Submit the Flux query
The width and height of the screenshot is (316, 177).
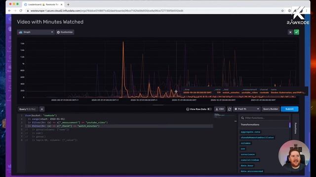tap(289, 109)
